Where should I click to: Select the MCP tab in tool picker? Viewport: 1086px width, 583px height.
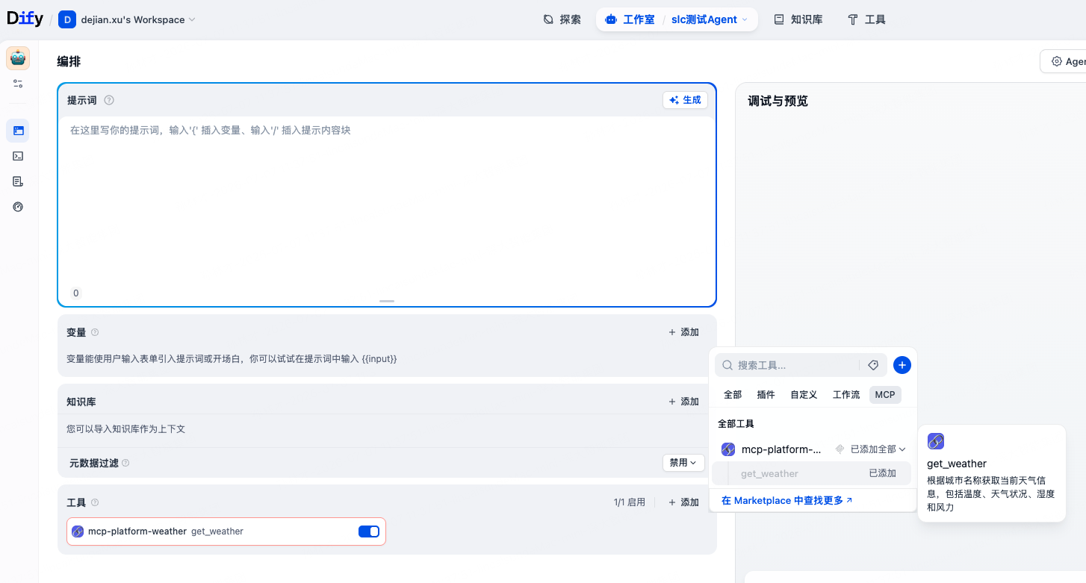coord(885,395)
